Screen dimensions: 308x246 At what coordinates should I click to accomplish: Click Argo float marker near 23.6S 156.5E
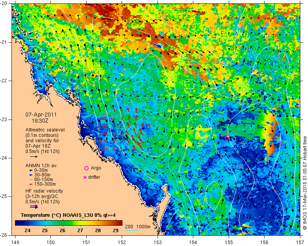282,143
